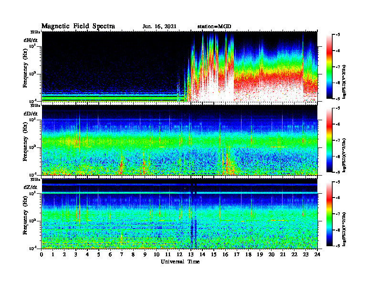Image resolution: width=378 pixels, height=292 pixels.
Task: Click the 10^0 frequency tick of dH/dt panel
Action: 32,74
